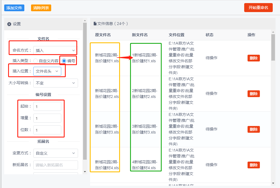Click the file list vertical scrollbar thumb
This screenshot has height=188, width=280.
point(273,47)
